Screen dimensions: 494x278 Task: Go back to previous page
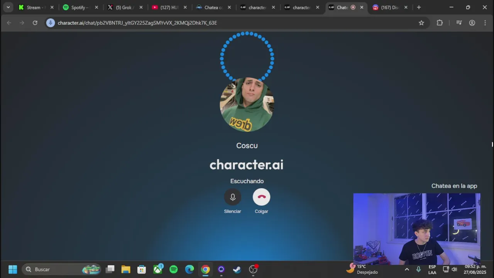click(x=9, y=23)
